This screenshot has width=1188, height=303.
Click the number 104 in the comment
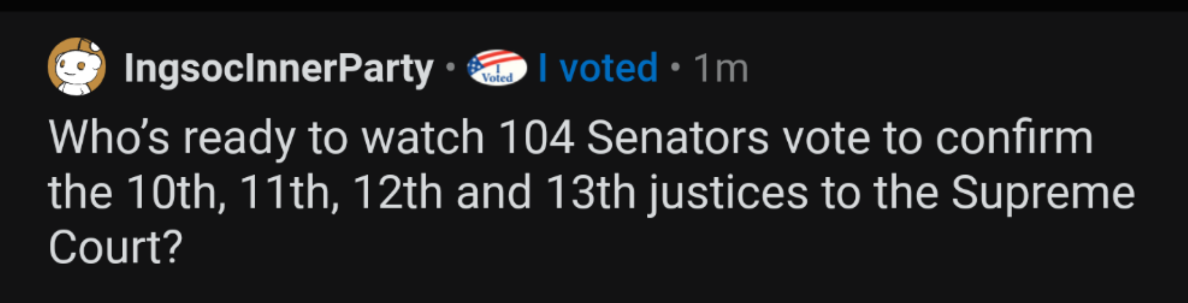(537, 138)
